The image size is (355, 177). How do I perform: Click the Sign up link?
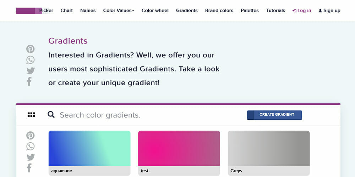[x=329, y=11]
